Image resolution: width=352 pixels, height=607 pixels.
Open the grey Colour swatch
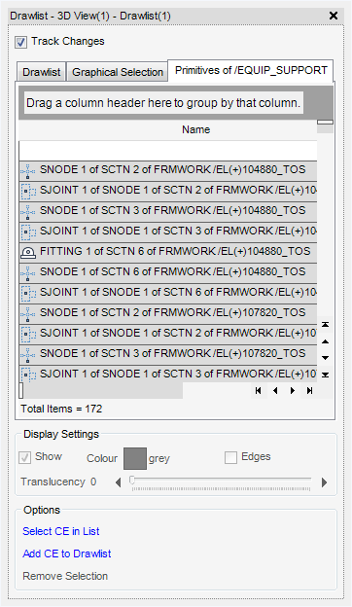pos(135,458)
